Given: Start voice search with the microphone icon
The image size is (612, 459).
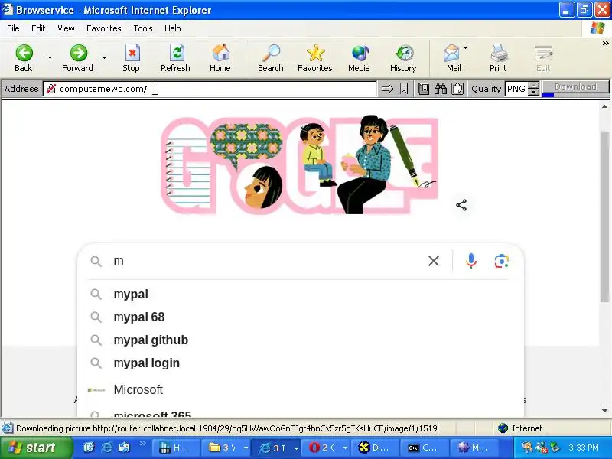Looking at the screenshot, I should [471, 261].
